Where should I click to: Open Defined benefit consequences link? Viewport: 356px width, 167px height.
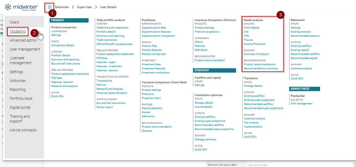point(114,44)
